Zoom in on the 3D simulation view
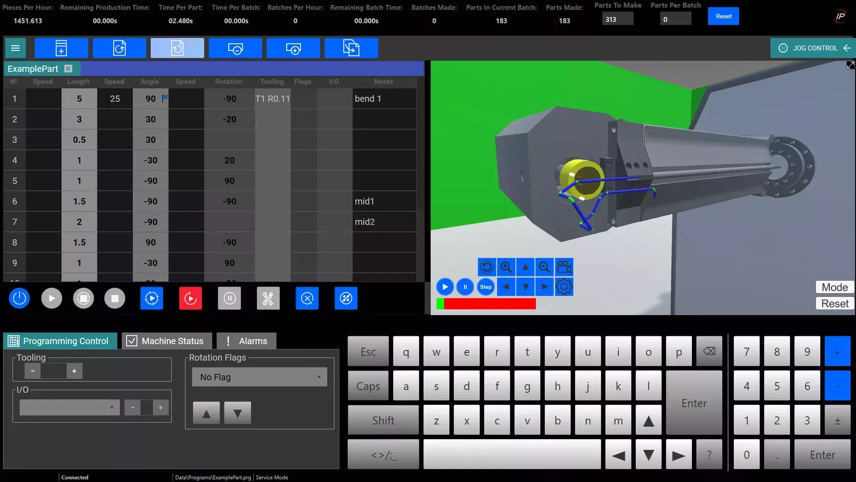This screenshot has width=856, height=482. [506, 267]
